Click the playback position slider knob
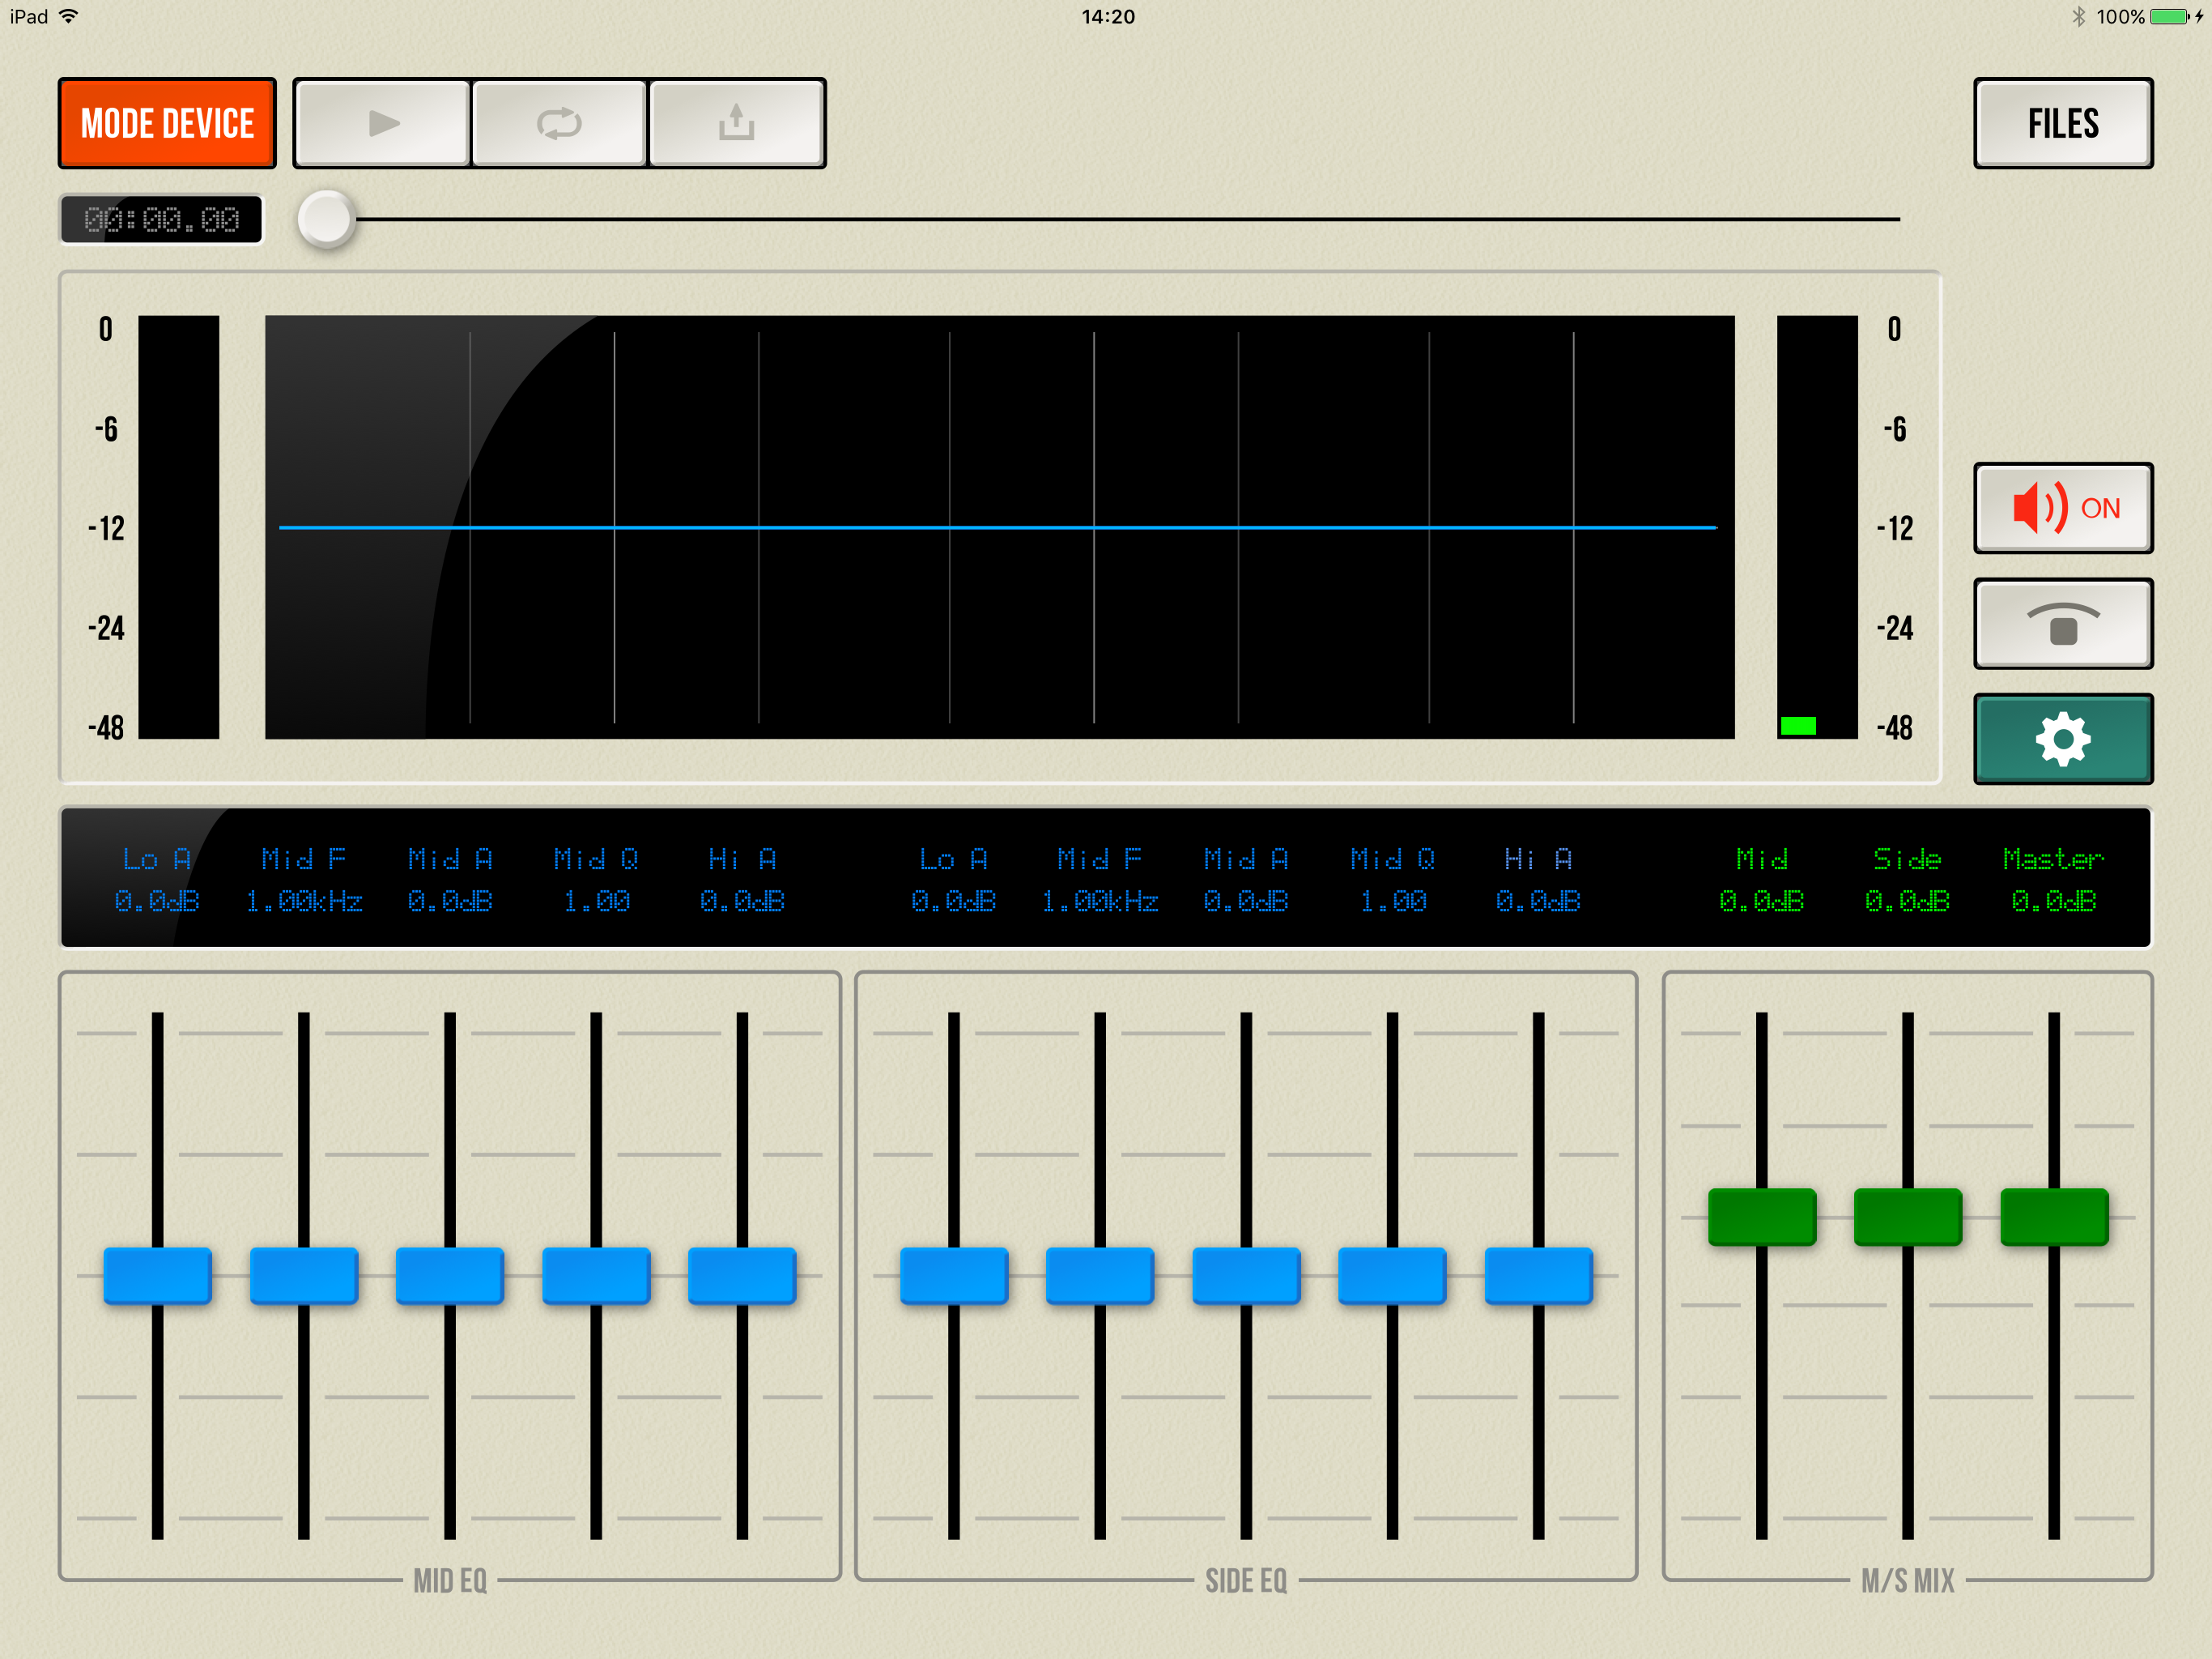Viewport: 2212px width, 1659px height. (326, 218)
